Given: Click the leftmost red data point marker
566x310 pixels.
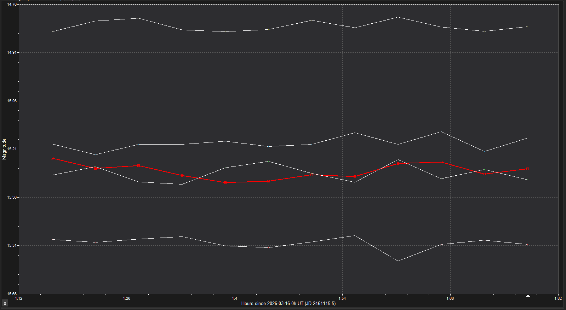Looking at the screenshot, I should point(52,158).
